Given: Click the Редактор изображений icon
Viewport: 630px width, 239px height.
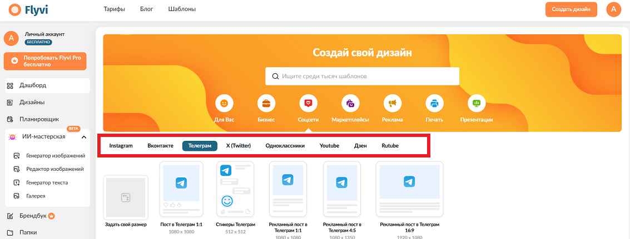Looking at the screenshot, I should 17,169.
